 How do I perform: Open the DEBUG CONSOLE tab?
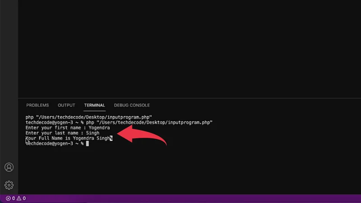click(x=132, y=105)
